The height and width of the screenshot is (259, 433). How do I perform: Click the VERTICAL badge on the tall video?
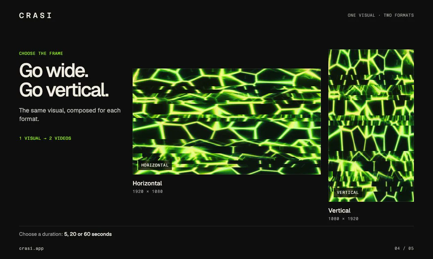[348, 193]
